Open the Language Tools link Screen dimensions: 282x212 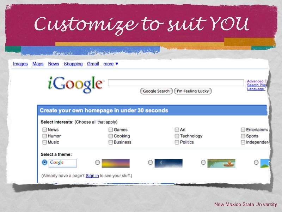256,89
